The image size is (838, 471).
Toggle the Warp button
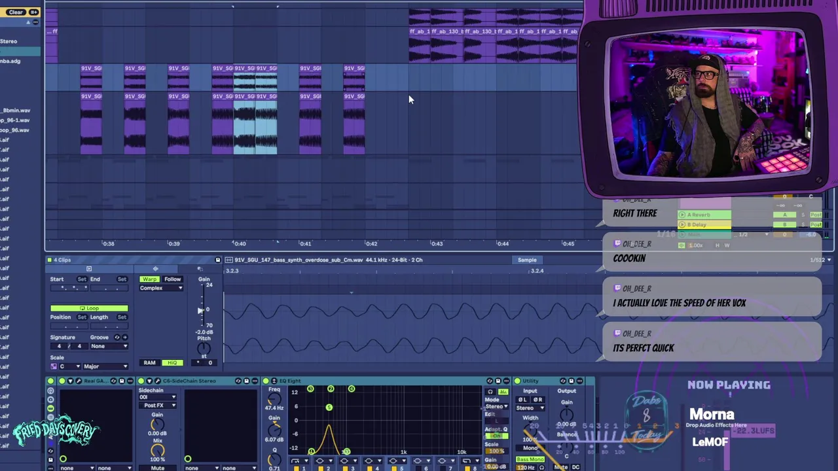(149, 279)
